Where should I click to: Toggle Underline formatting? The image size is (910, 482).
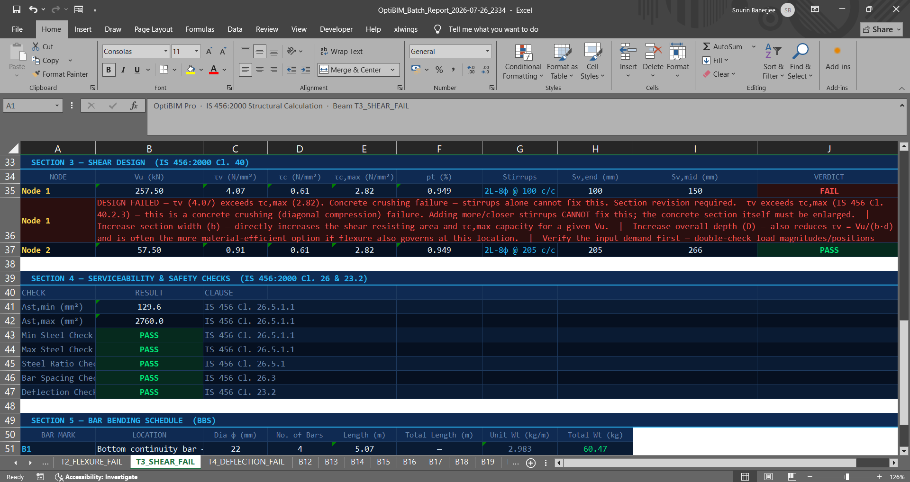tap(137, 70)
